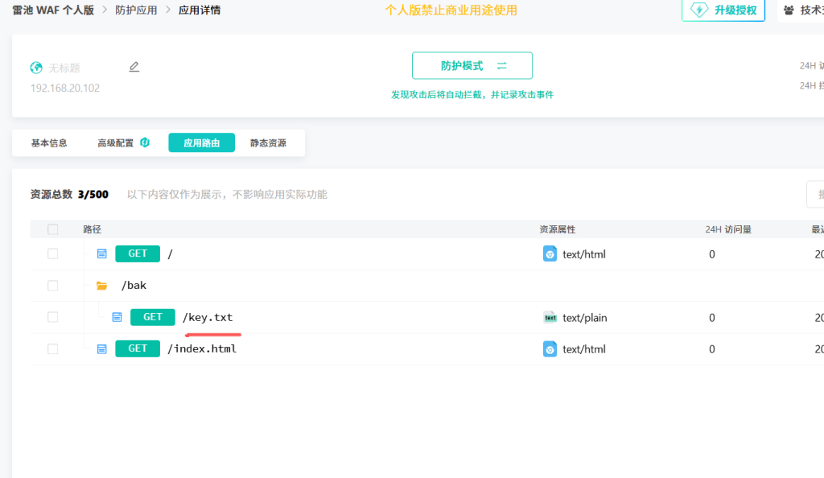Click the document icon before GET /key.txt
This screenshot has height=478, width=824.
coord(117,317)
